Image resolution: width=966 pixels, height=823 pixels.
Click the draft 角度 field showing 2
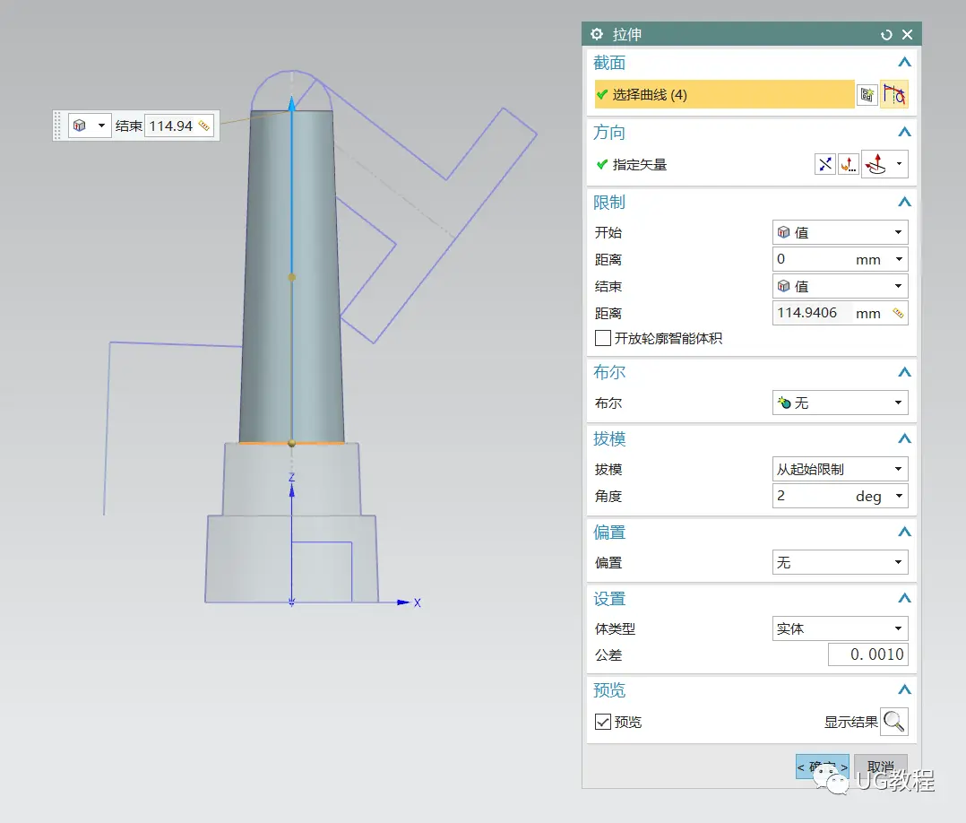coord(812,497)
